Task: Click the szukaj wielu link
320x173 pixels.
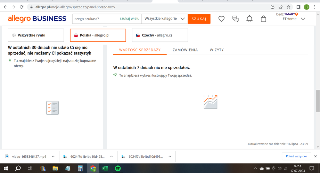Action: (130, 19)
